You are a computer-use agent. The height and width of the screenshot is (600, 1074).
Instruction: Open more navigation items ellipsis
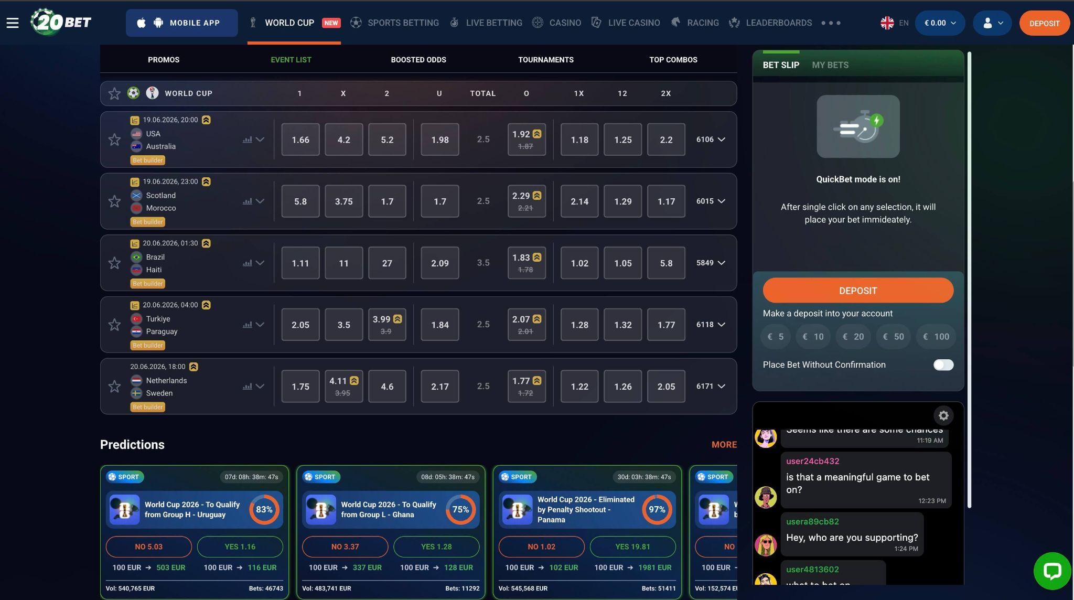831,23
